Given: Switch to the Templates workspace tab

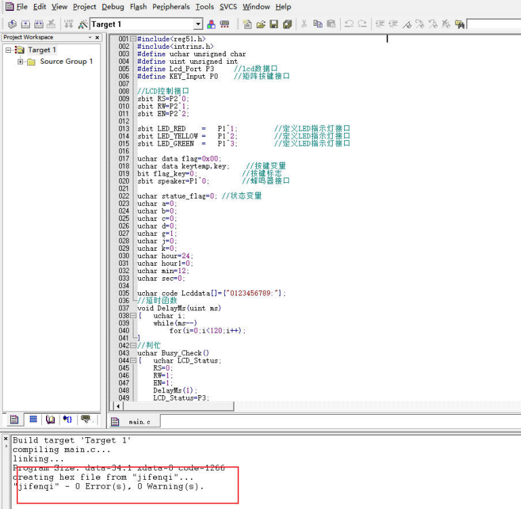Looking at the screenshot, I should pos(85,420).
